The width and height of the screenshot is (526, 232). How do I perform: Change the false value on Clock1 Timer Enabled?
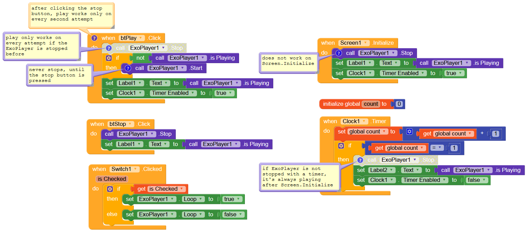(x=478, y=180)
